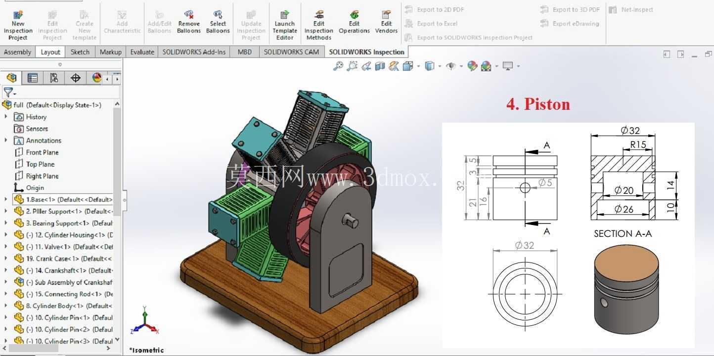
Task: Click Display Style icon
Action: point(429,66)
